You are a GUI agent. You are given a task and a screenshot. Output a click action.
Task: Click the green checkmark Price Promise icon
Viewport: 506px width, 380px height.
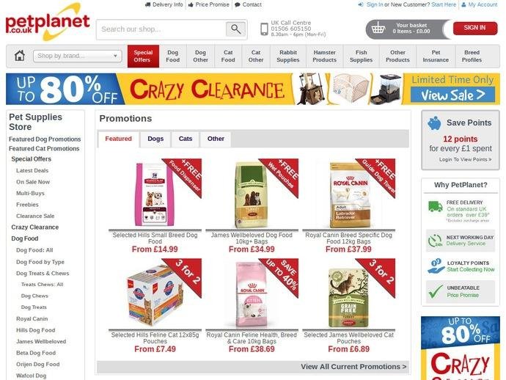435,291
